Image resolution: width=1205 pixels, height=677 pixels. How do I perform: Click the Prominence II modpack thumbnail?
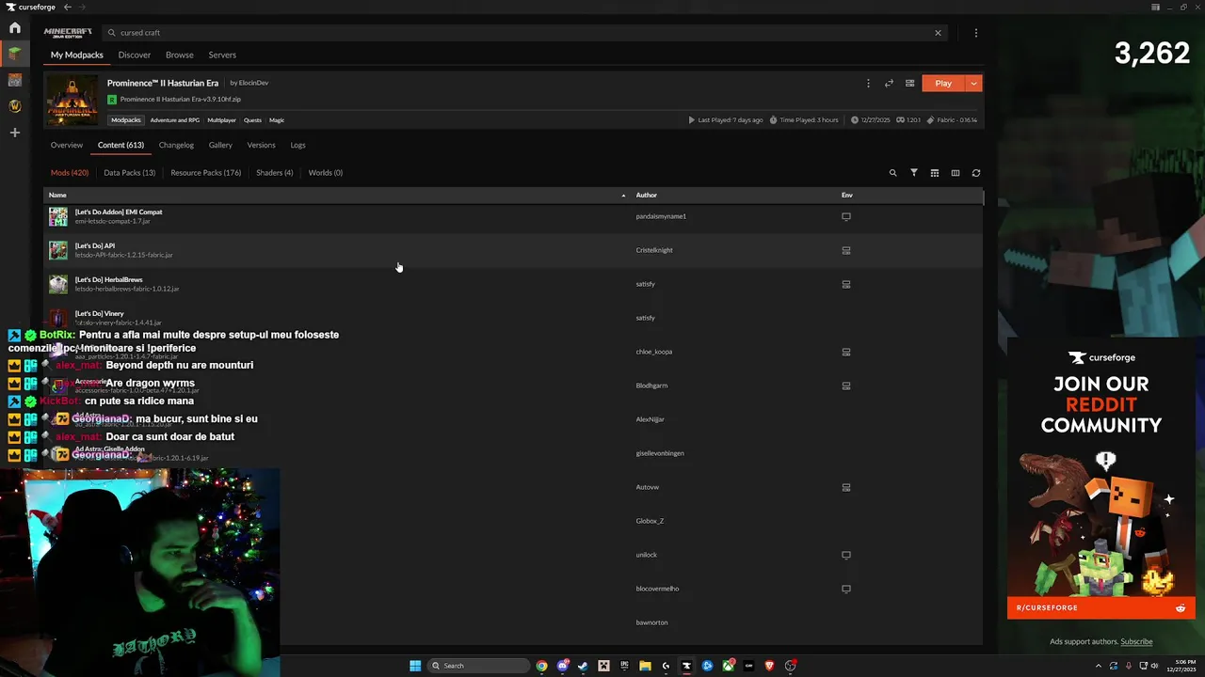click(x=72, y=100)
